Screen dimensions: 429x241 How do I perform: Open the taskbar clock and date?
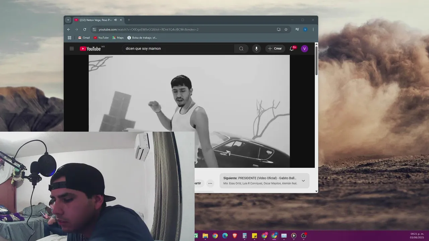(x=417, y=236)
